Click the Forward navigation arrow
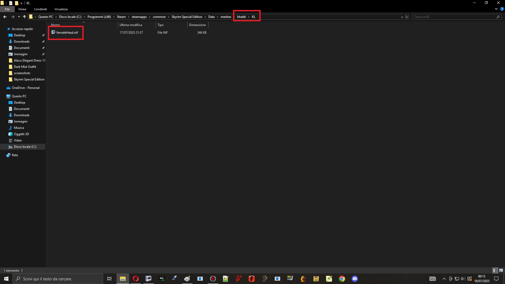 13,17
